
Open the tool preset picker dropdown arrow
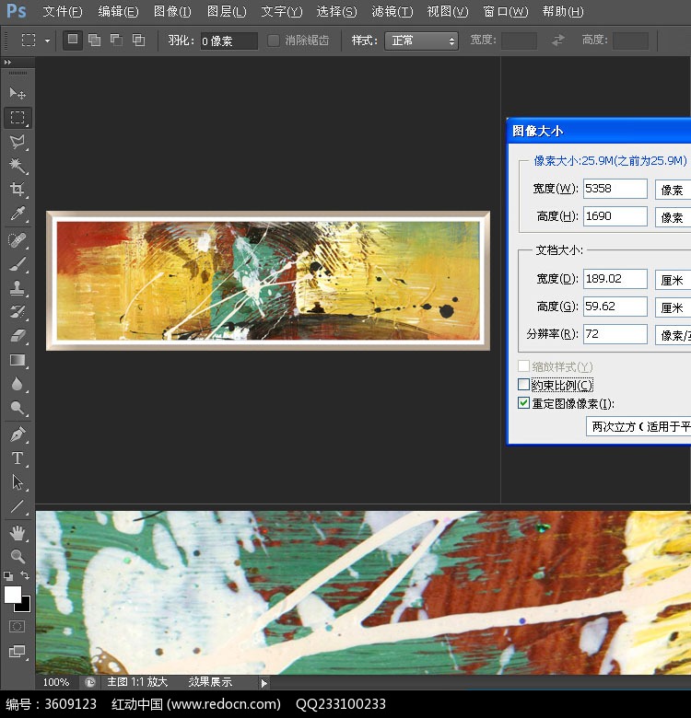tap(47, 41)
